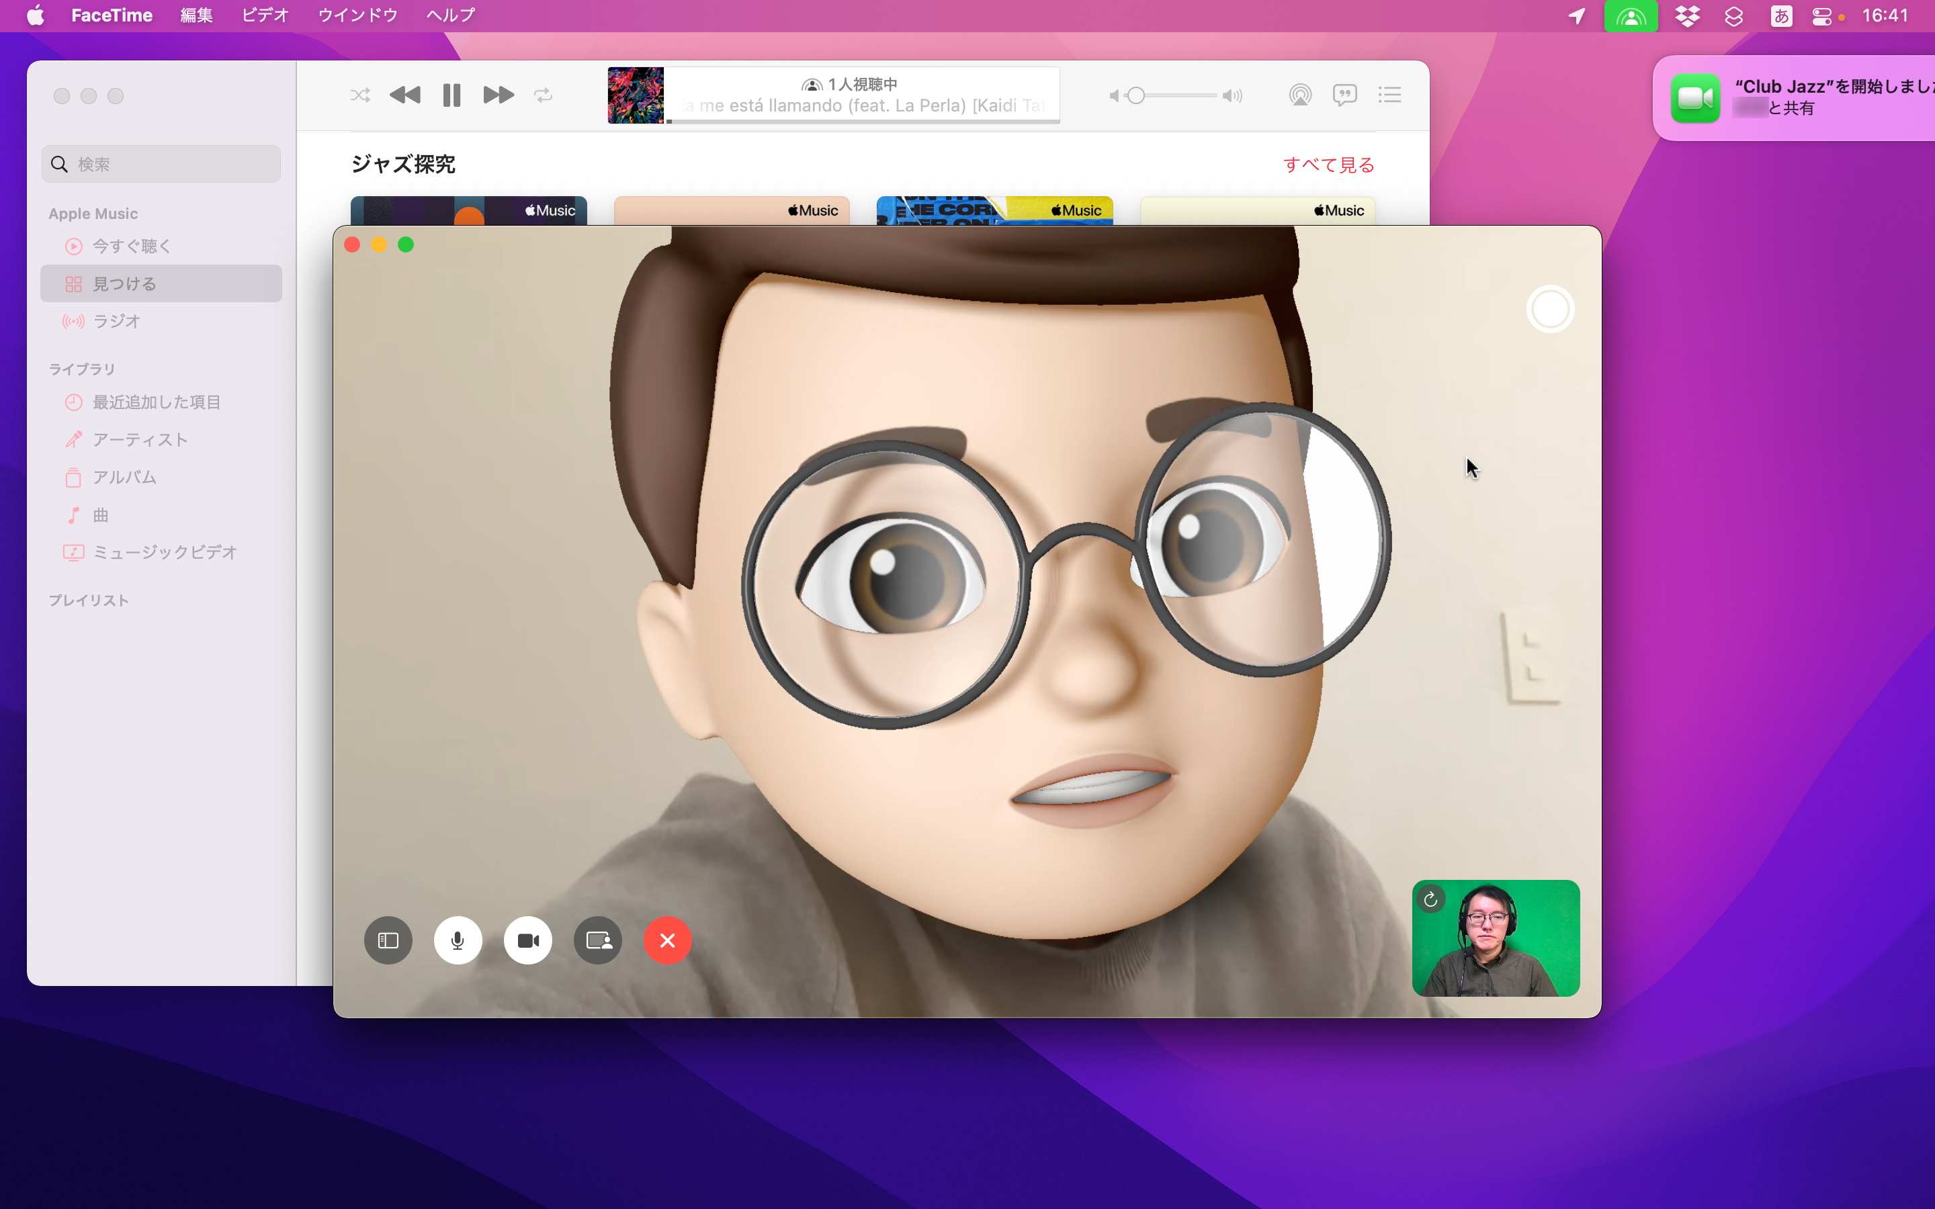Click the FaceTime screen share icon

598,940
